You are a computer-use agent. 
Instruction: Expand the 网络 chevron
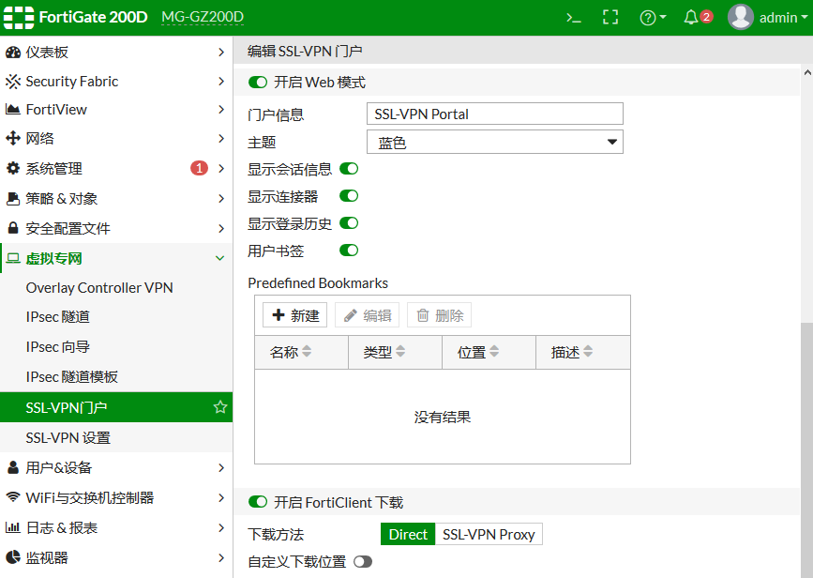point(221,139)
